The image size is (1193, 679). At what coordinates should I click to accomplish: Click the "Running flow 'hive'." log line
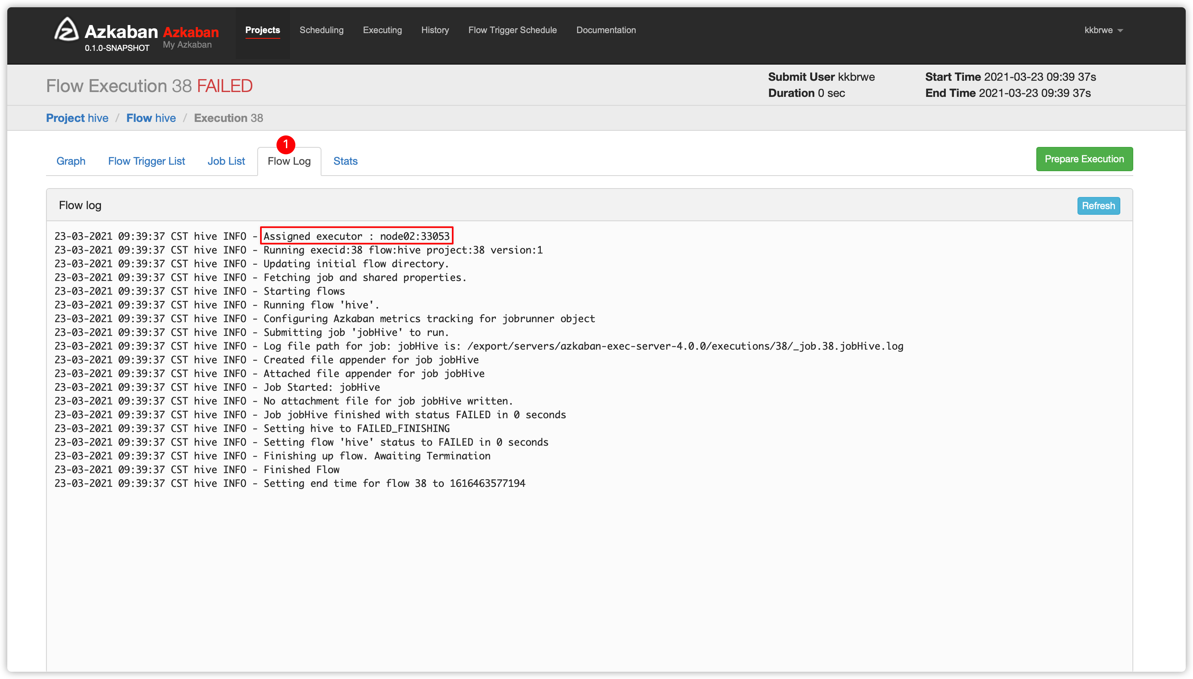[217, 305]
